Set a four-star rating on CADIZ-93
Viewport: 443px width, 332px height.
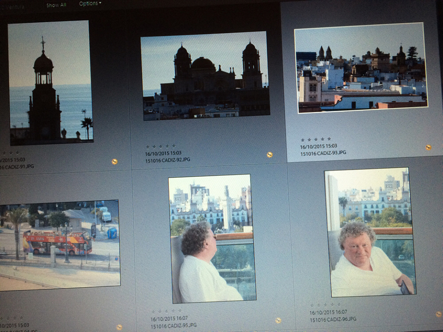click(323, 139)
